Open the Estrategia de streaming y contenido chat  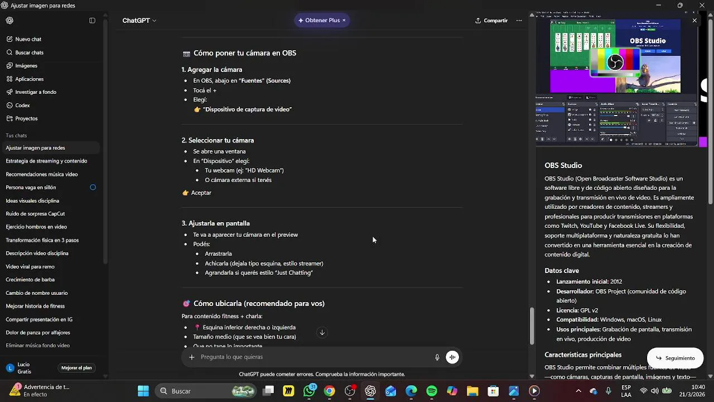coord(47,161)
